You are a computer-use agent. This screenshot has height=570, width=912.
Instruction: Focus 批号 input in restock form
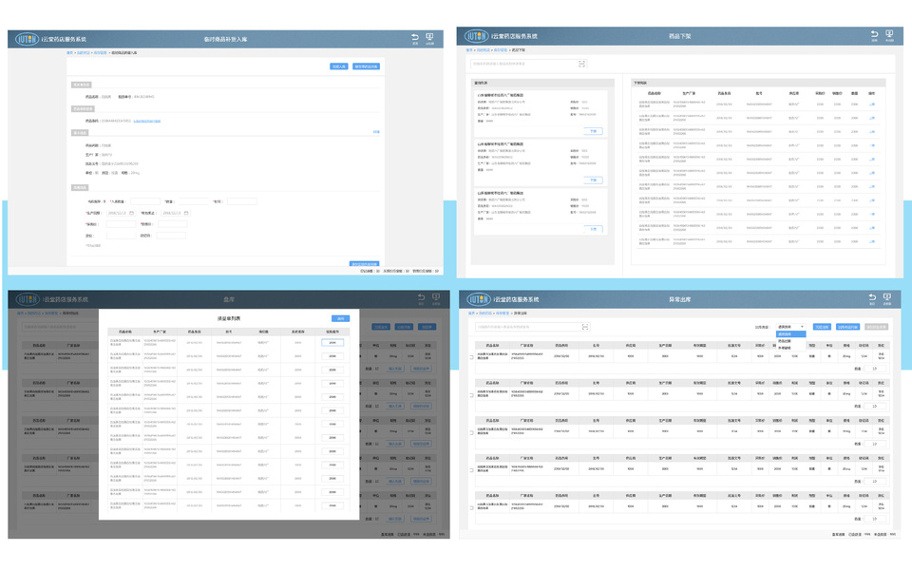tap(242, 201)
